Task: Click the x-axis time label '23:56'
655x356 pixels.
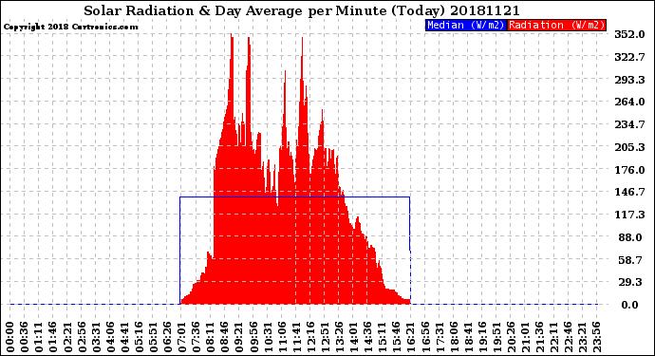Action: pyautogui.click(x=596, y=337)
